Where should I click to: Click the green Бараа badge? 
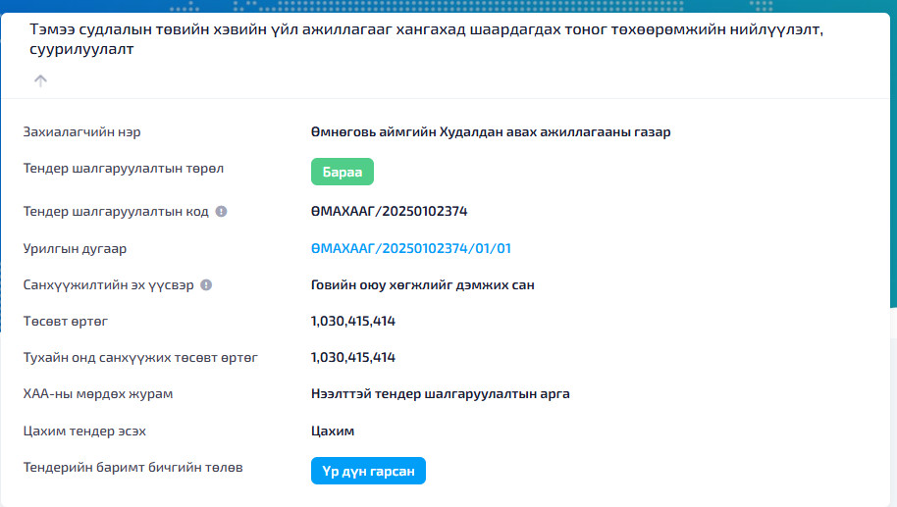(x=343, y=172)
